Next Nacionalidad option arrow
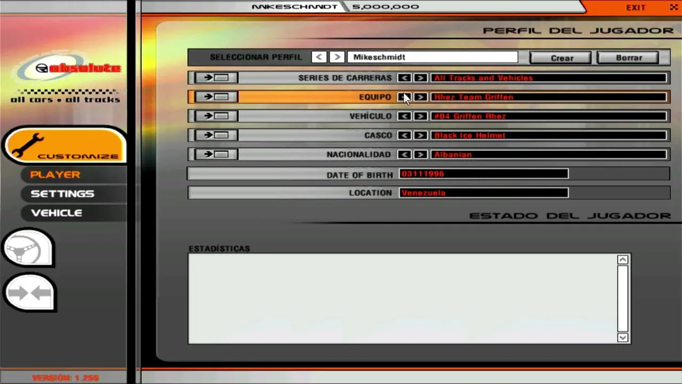This screenshot has height=384, width=682. pyautogui.click(x=420, y=155)
